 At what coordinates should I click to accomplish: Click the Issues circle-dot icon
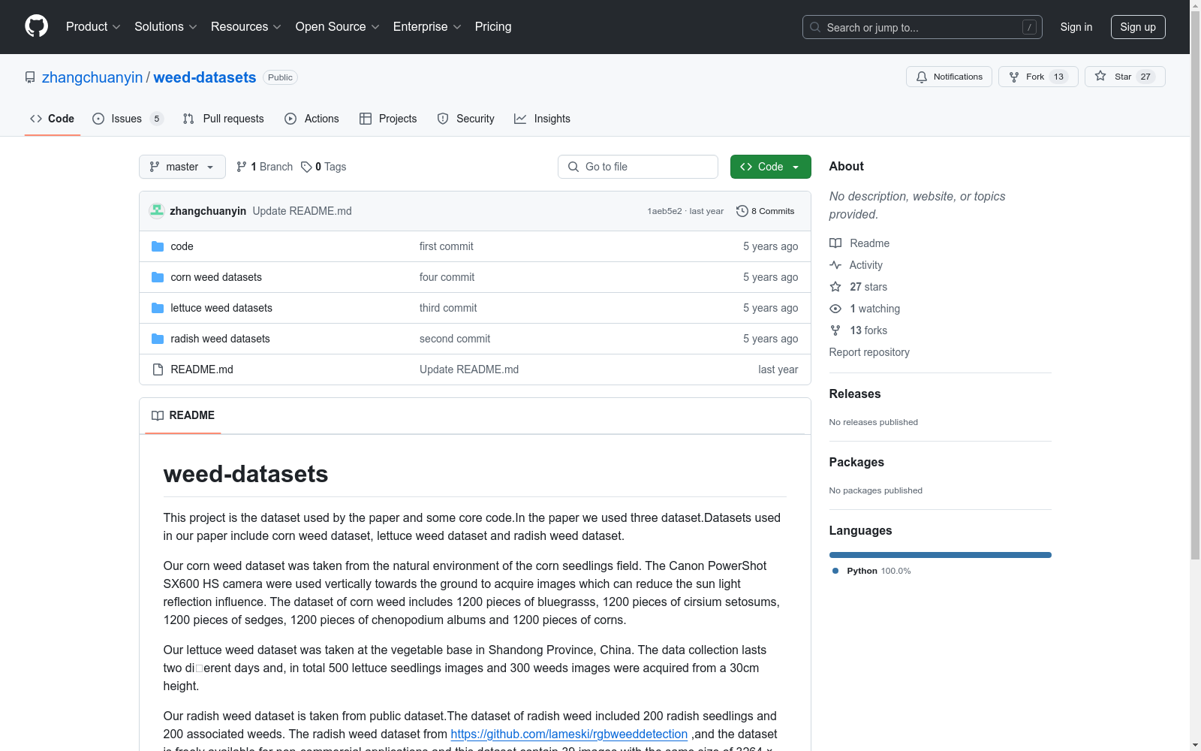pyautogui.click(x=98, y=119)
